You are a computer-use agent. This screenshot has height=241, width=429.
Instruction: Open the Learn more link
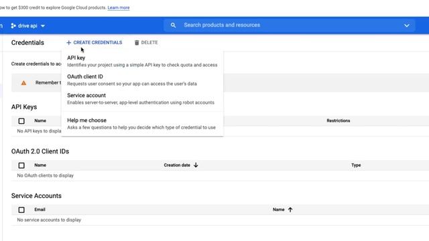pyautogui.click(x=119, y=7)
